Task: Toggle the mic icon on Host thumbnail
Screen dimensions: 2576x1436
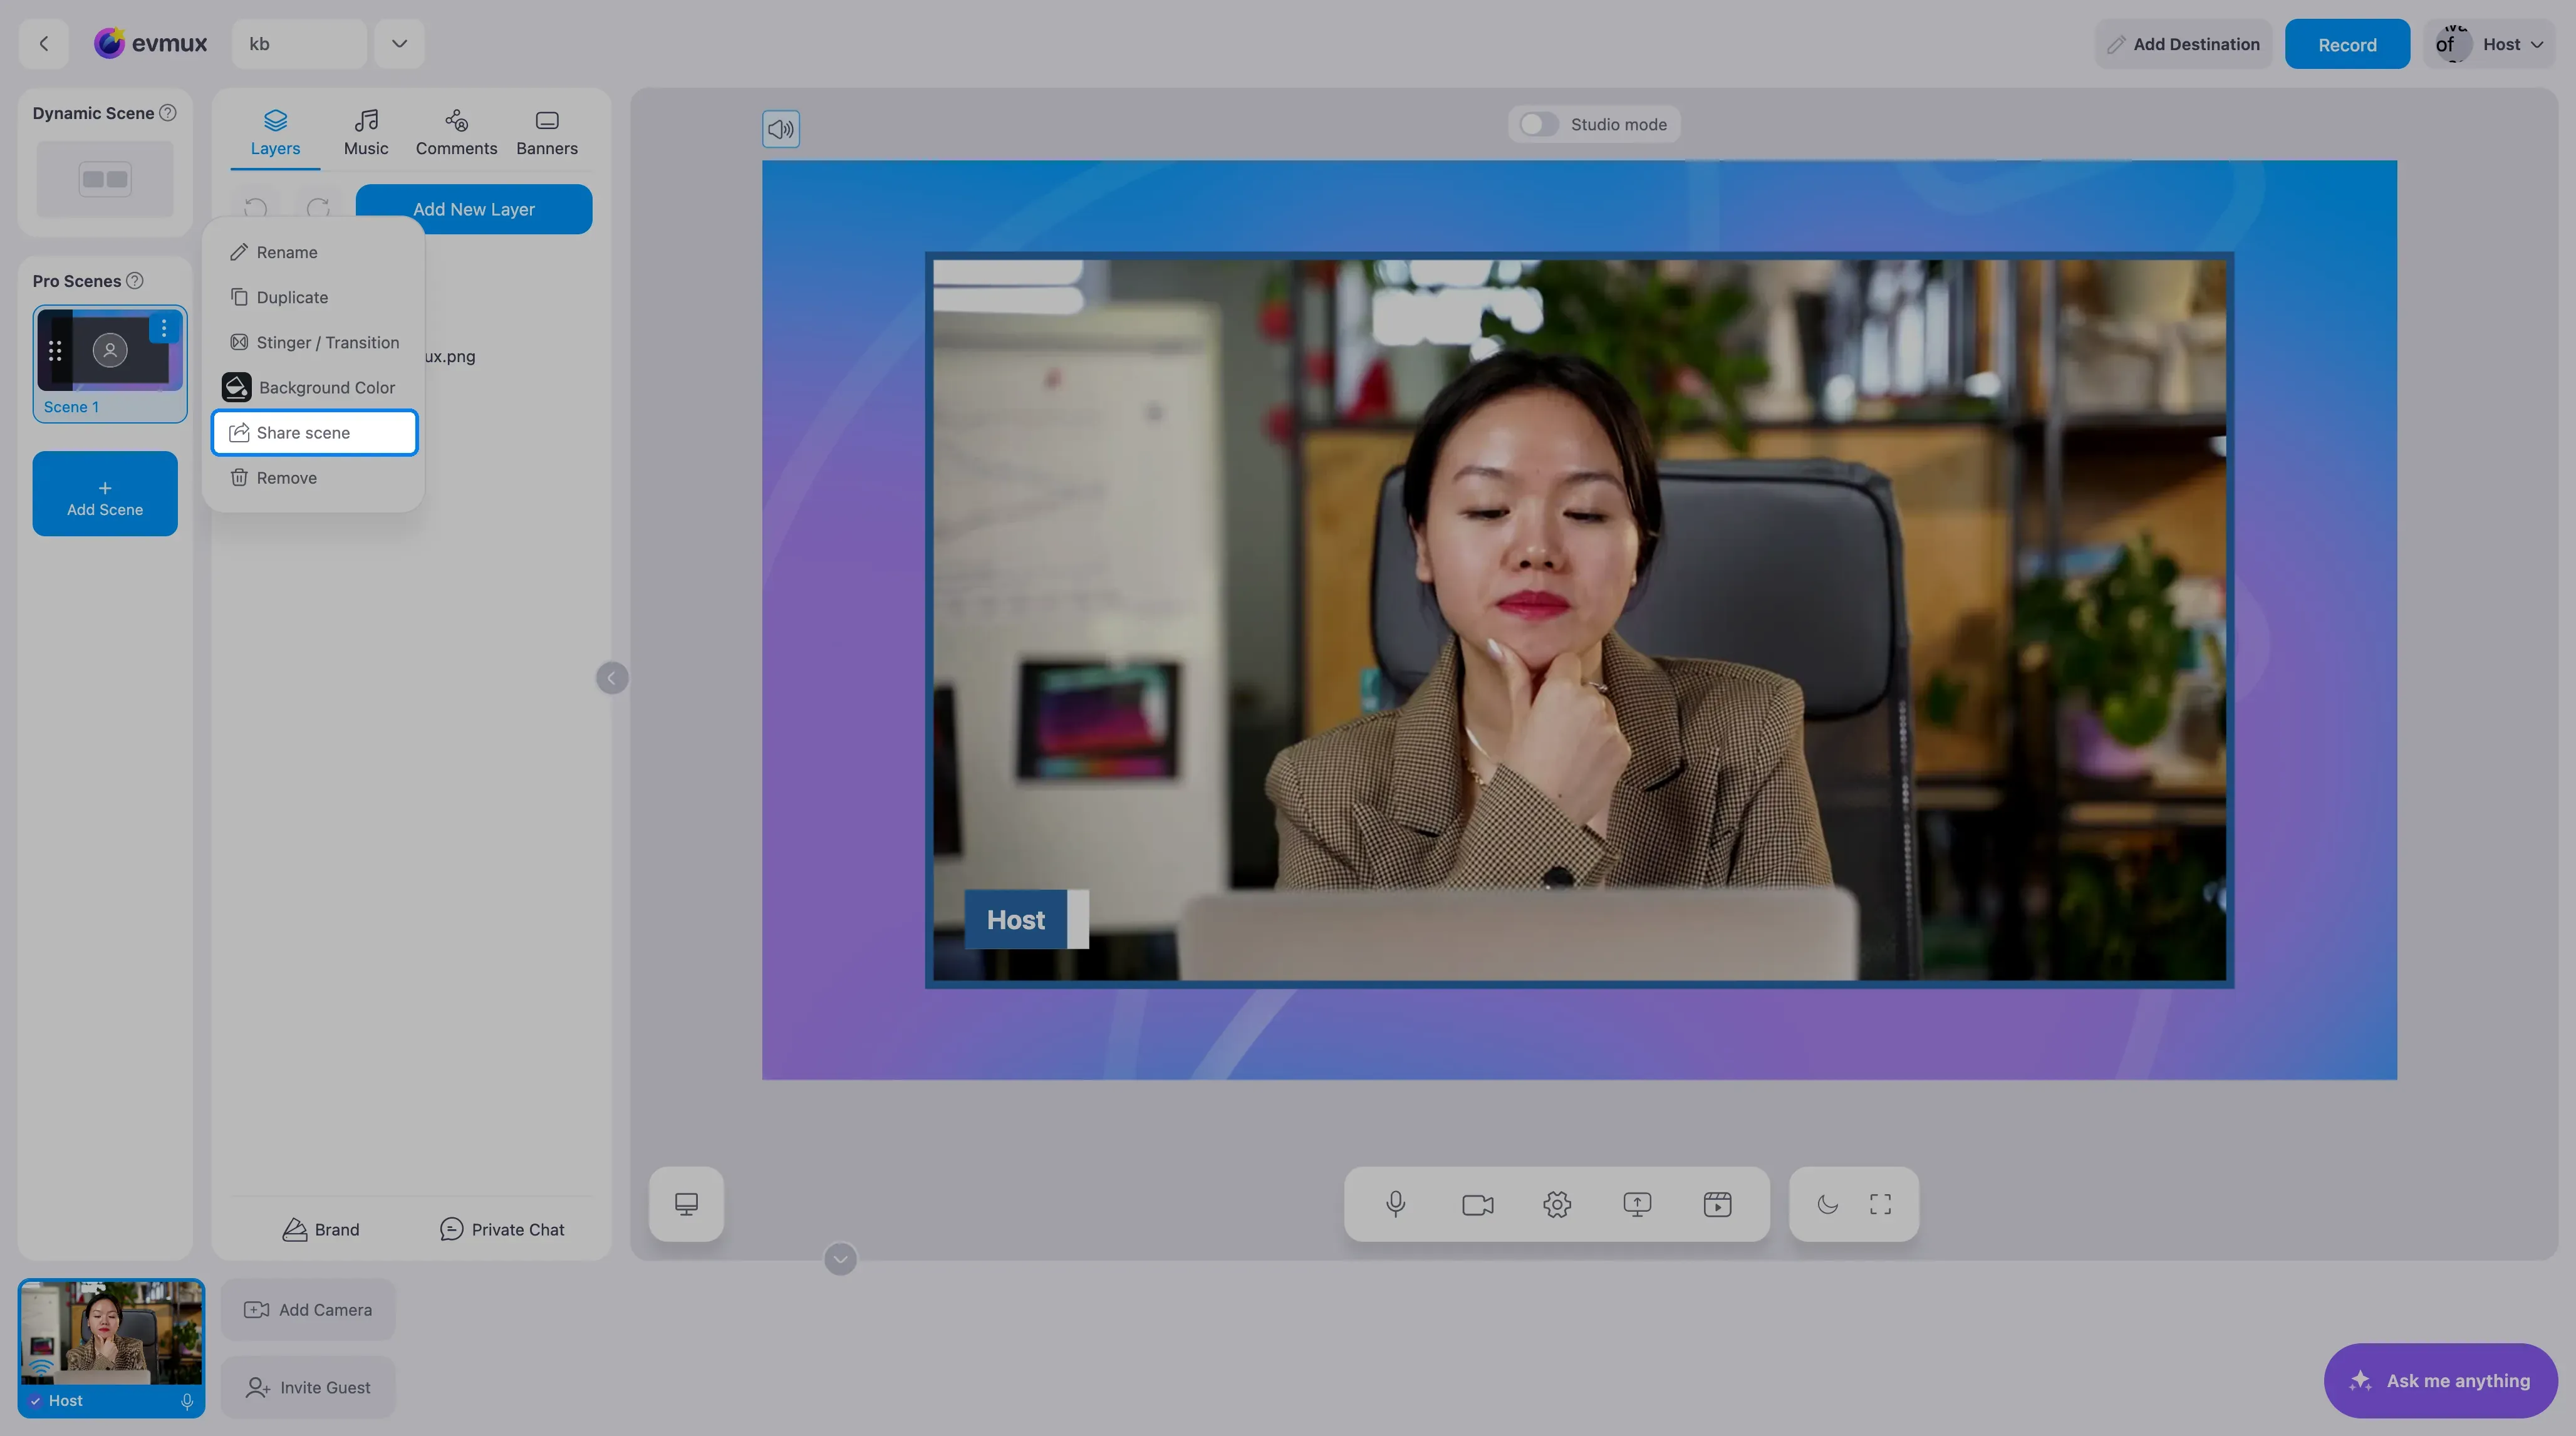Action: 187,1401
